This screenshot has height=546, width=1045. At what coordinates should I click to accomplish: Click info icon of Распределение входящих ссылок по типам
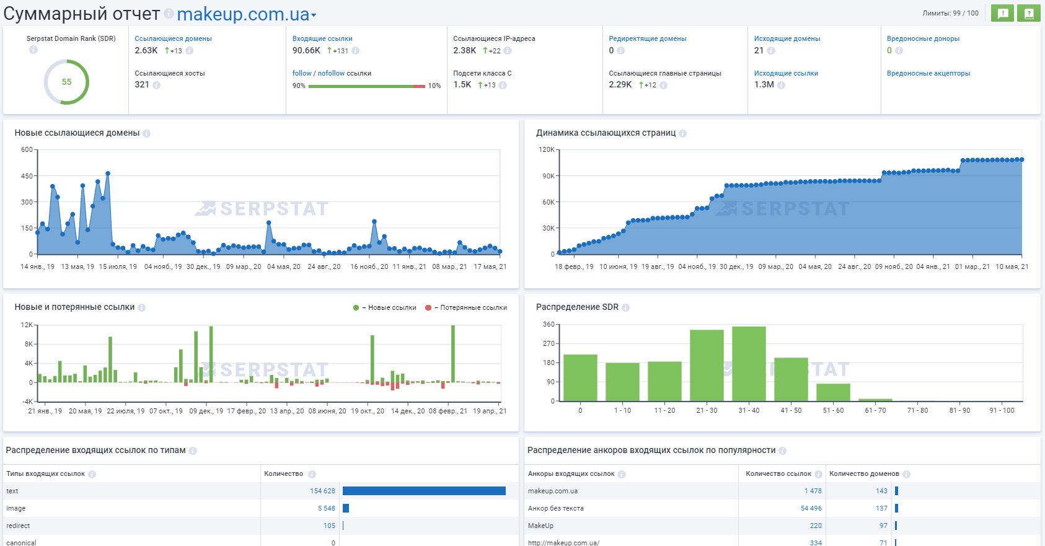(x=193, y=451)
